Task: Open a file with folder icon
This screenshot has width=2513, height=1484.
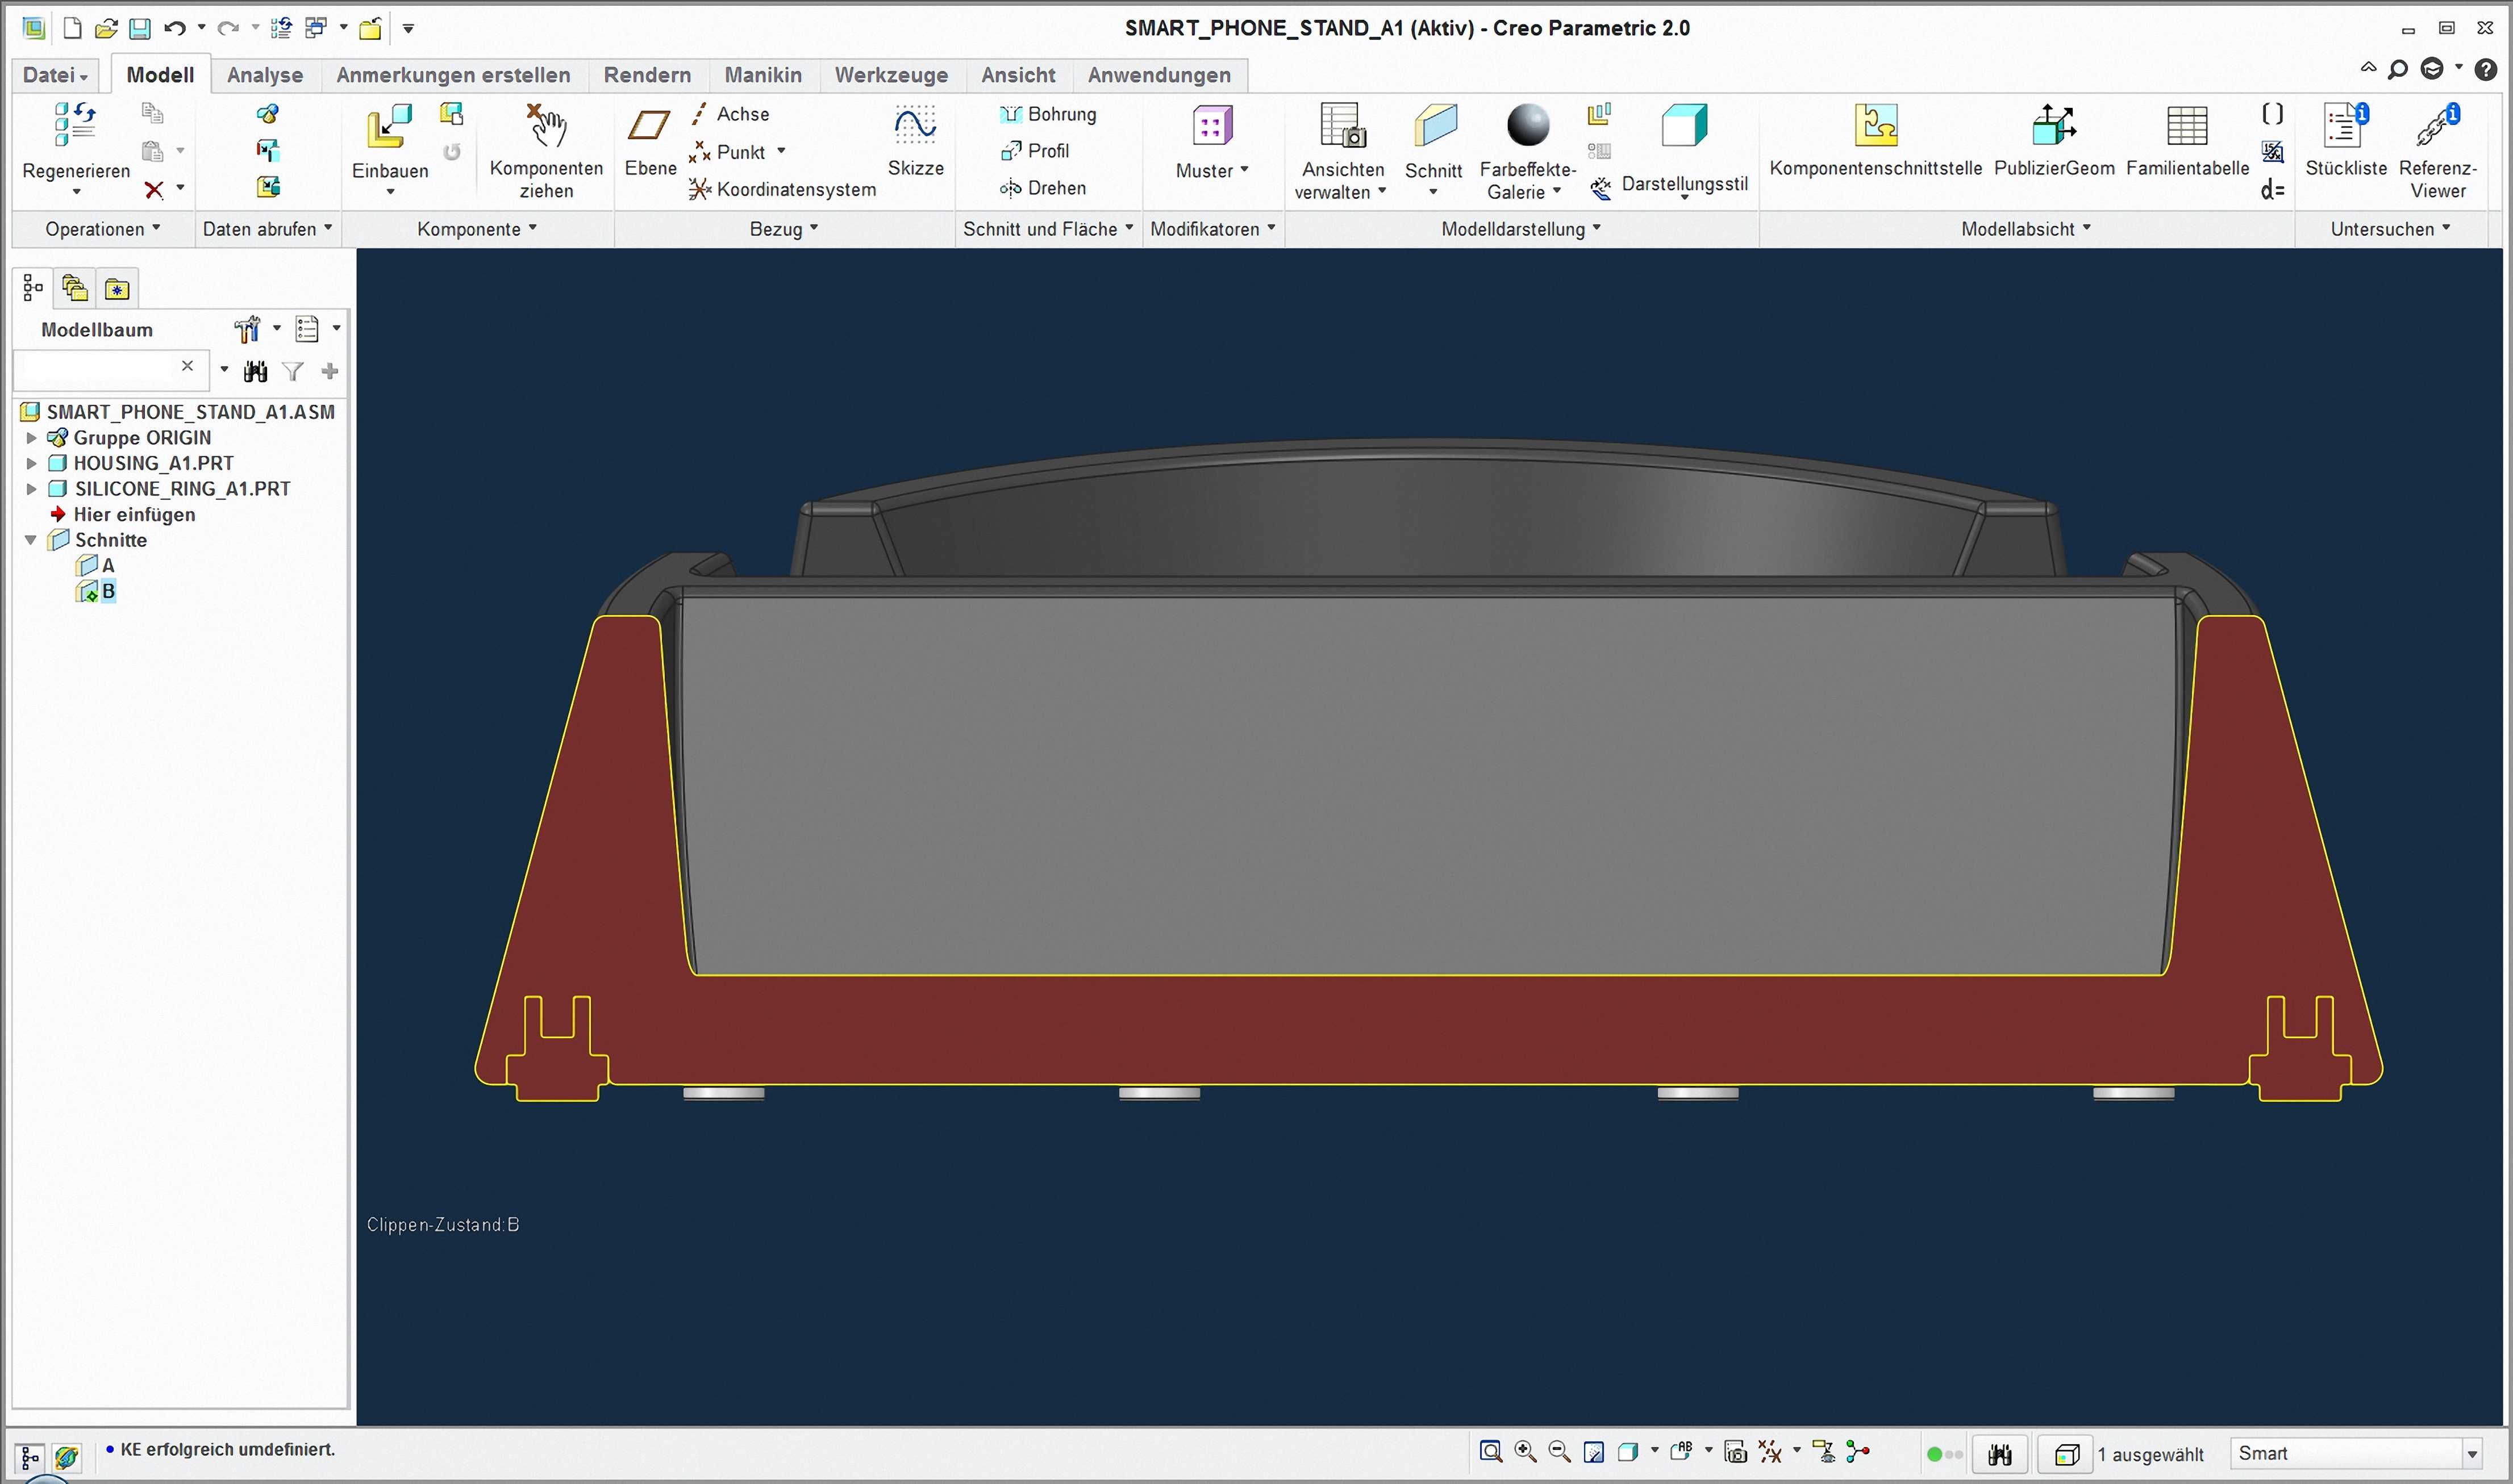Action: pyautogui.click(x=106, y=28)
